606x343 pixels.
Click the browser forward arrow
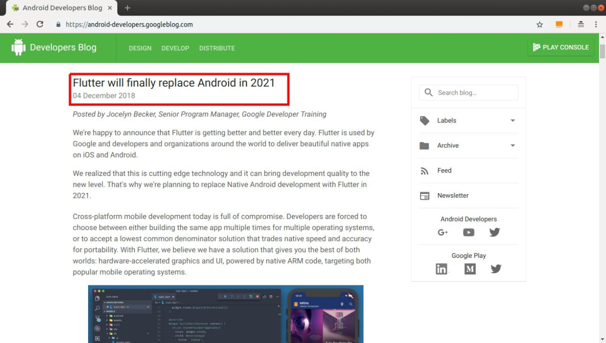(25, 24)
